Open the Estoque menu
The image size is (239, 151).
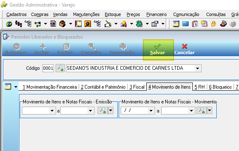click(113, 14)
